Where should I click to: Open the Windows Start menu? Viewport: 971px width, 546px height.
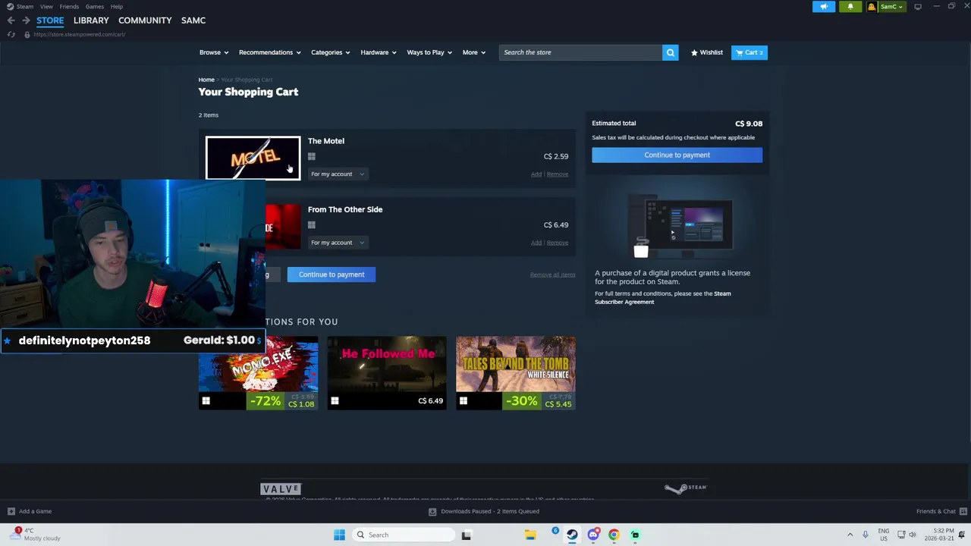(x=339, y=535)
